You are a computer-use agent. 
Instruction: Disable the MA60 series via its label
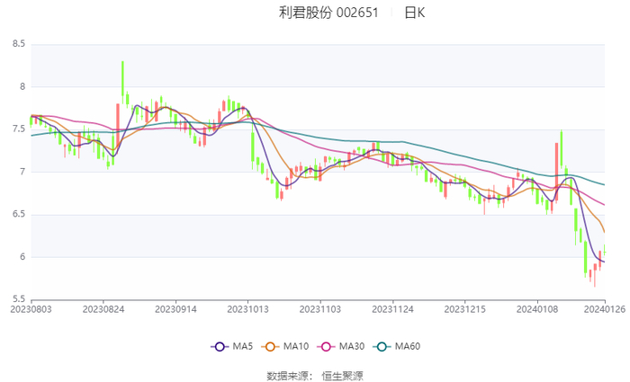point(407,347)
